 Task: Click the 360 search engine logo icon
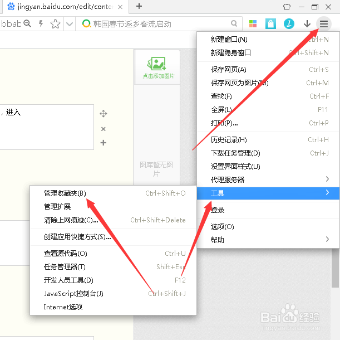pyautogui.click(x=86, y=23)
